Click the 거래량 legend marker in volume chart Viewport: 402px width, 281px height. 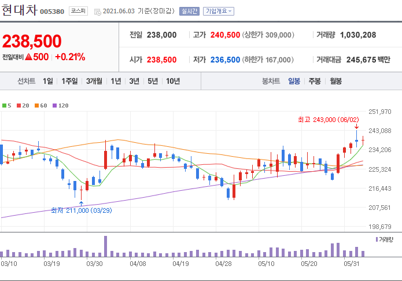(x=377, y=239)
